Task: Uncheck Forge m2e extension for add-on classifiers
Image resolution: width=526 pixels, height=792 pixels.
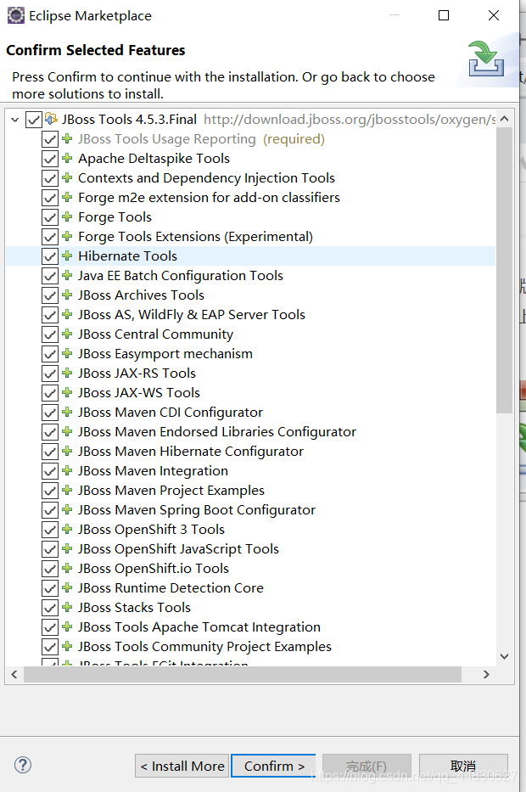Action: pos(50,198)
